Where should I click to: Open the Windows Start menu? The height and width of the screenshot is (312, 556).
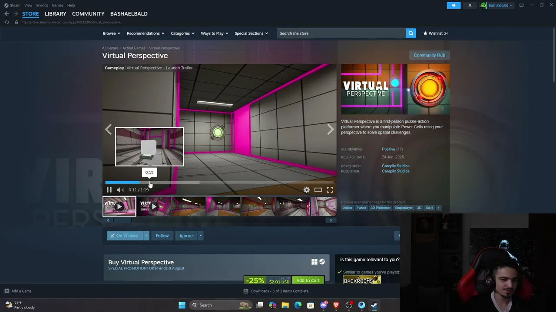(182, 305)
